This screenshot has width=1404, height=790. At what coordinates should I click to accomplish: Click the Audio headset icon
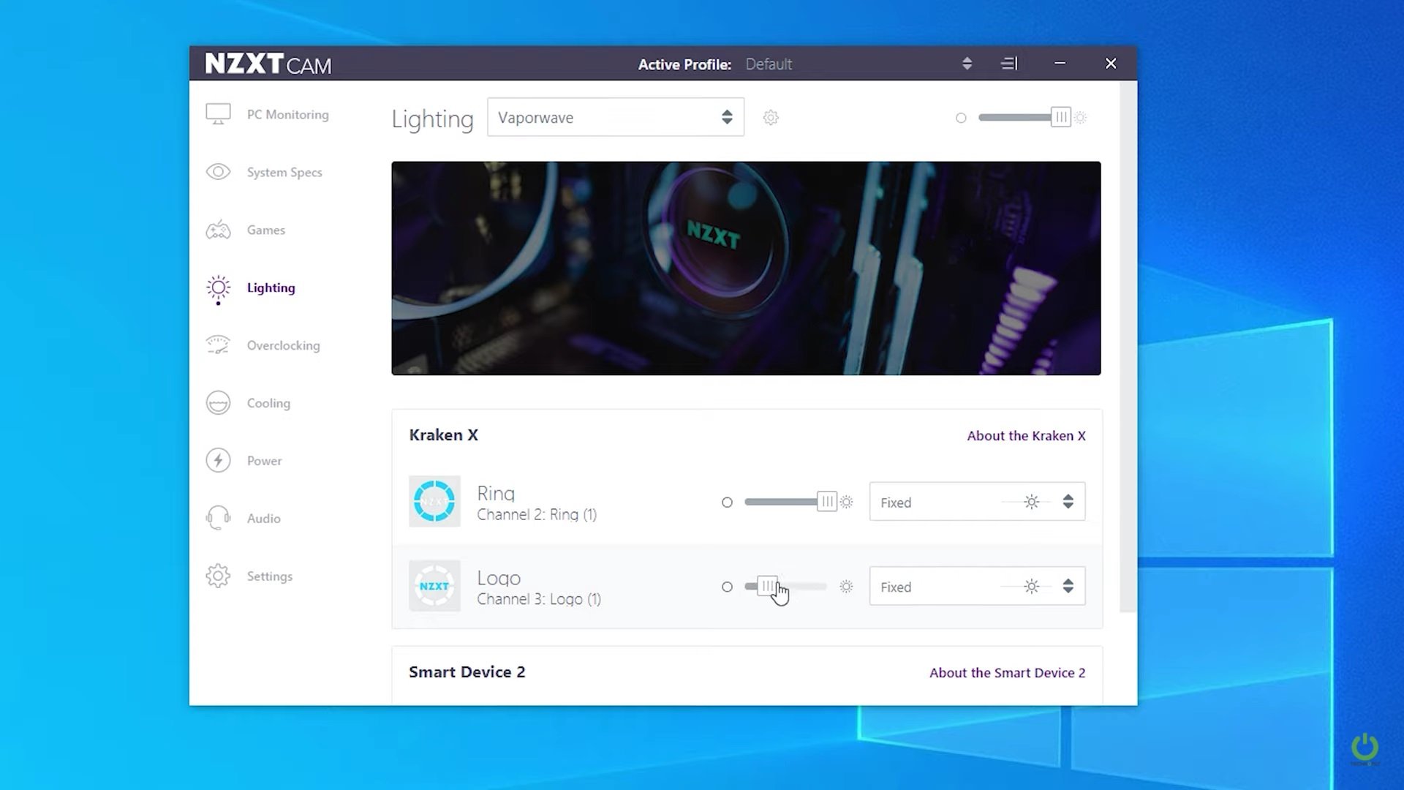tap(218, 518)
